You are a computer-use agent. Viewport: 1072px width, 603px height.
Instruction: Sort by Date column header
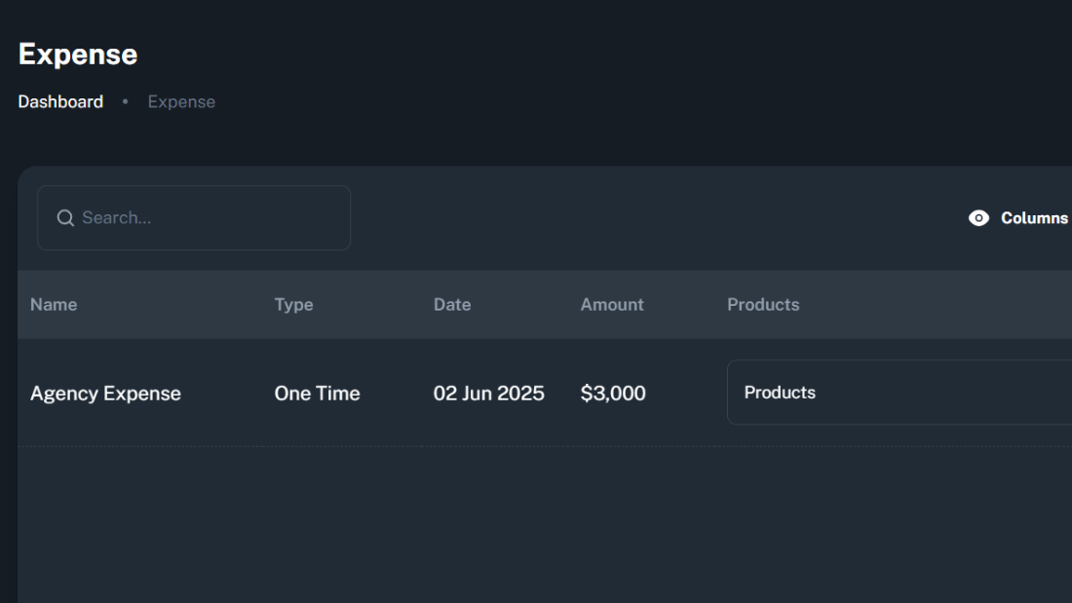click(x=452, y=304)
